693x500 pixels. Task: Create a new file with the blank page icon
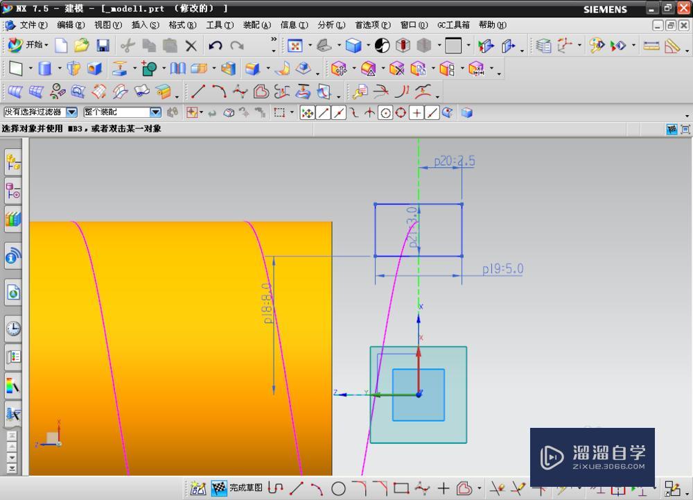(x=61, y=45)
